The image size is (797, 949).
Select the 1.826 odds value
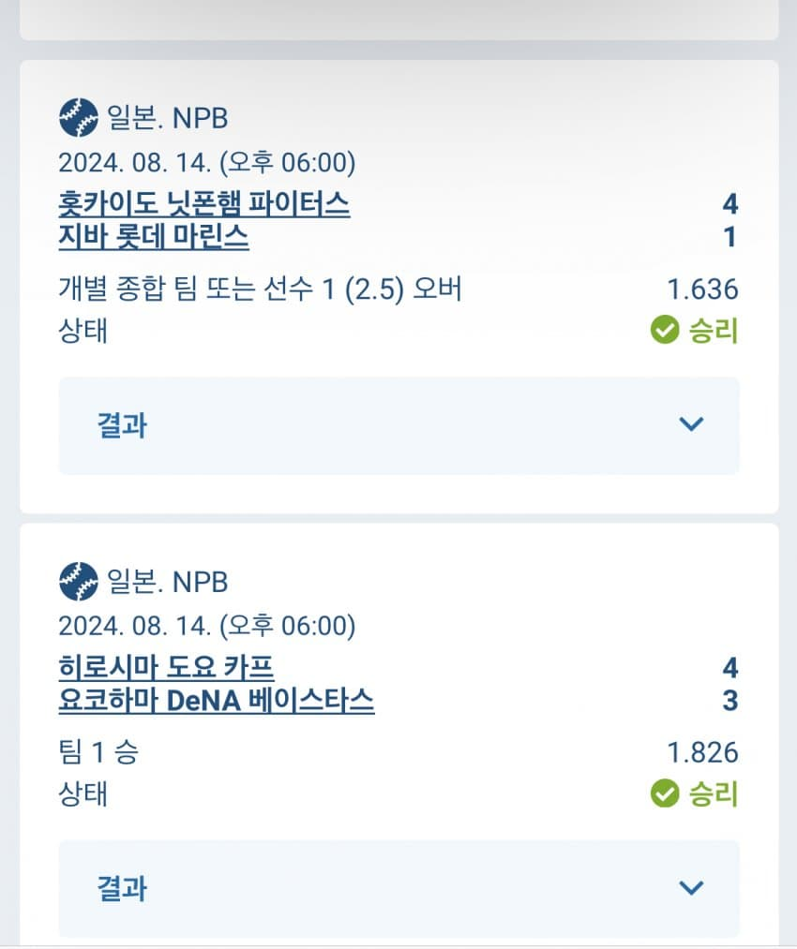[x=702, y=753]
